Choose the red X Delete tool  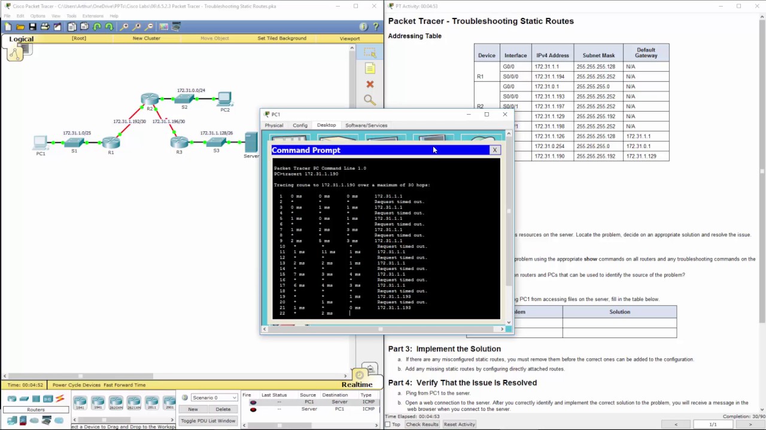click(x=370, y=84)
